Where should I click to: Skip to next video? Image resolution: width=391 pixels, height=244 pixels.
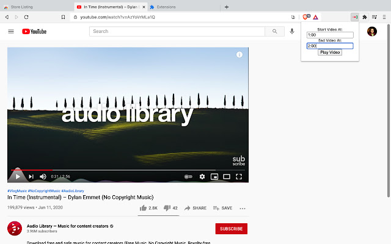(31, 176)
